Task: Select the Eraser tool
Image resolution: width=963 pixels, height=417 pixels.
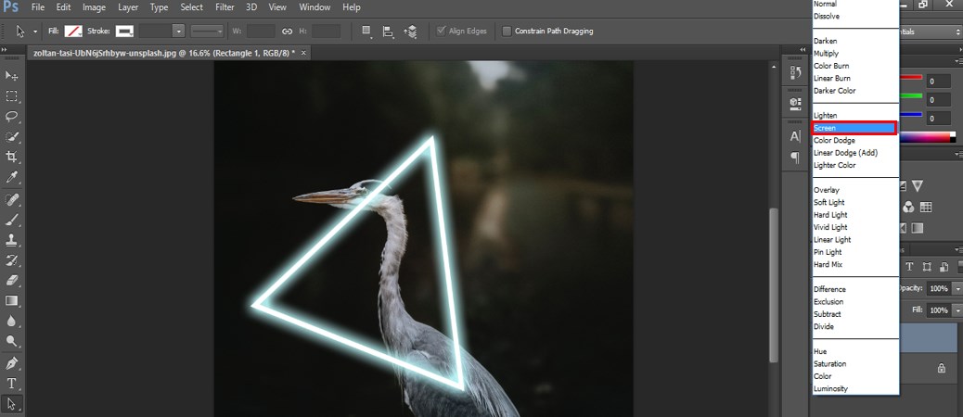Action: [11, 280]
